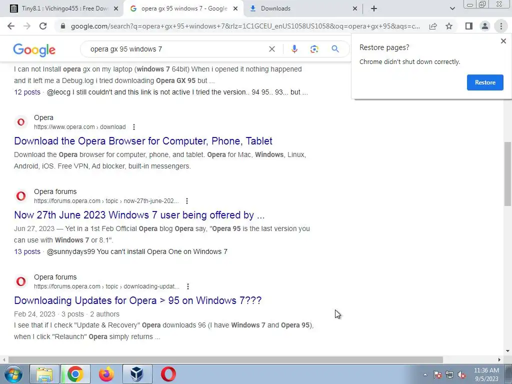Click the scroll left arrow

point(3,359)
